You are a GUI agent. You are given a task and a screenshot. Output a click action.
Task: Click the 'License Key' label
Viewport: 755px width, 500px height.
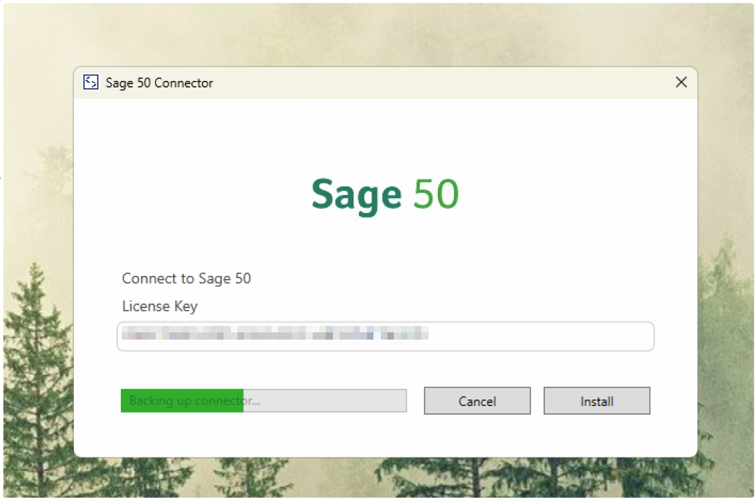[159, 306]
